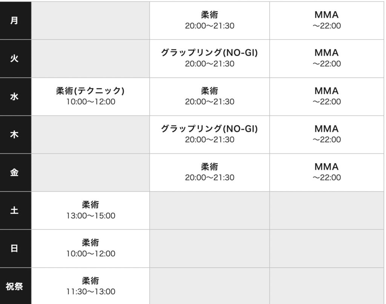Click Monday's 柔術 20:00～21:30 class cell
This screenshot has width=386, height=304.
(x=210, y=20)
